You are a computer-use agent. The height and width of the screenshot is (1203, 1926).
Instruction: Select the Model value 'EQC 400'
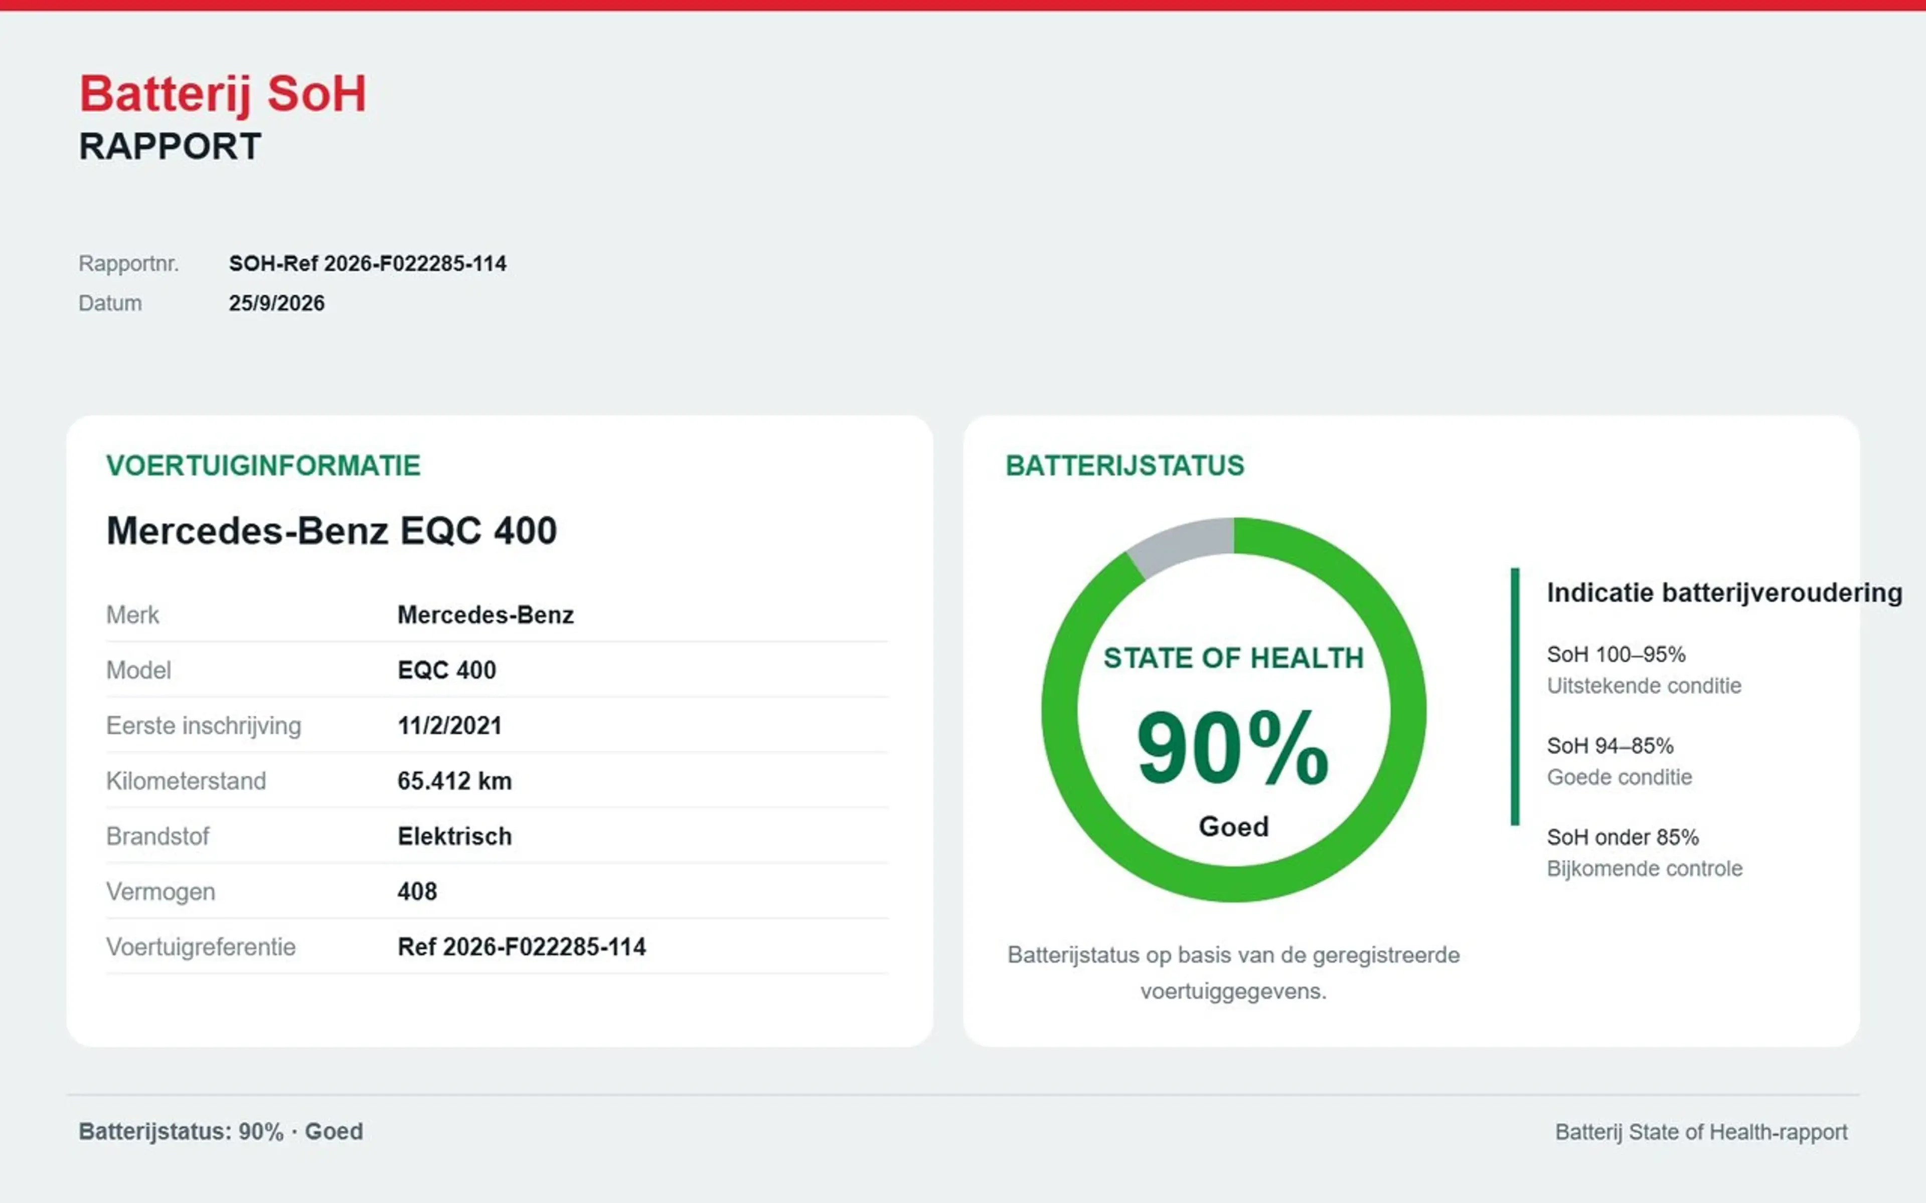pos(446,670)
